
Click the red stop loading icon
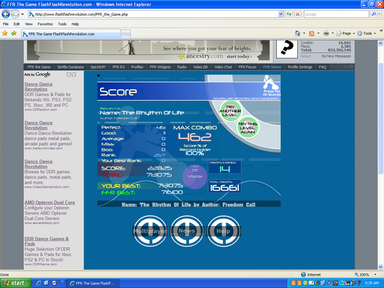(x=297, y=14)
